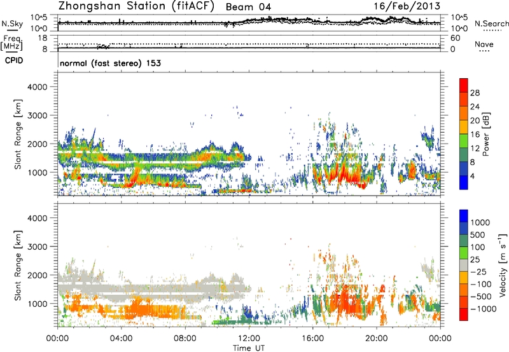Click the '20:00' time tick label
This screenshot has width=509, height=352.
[x=376, y=339]
